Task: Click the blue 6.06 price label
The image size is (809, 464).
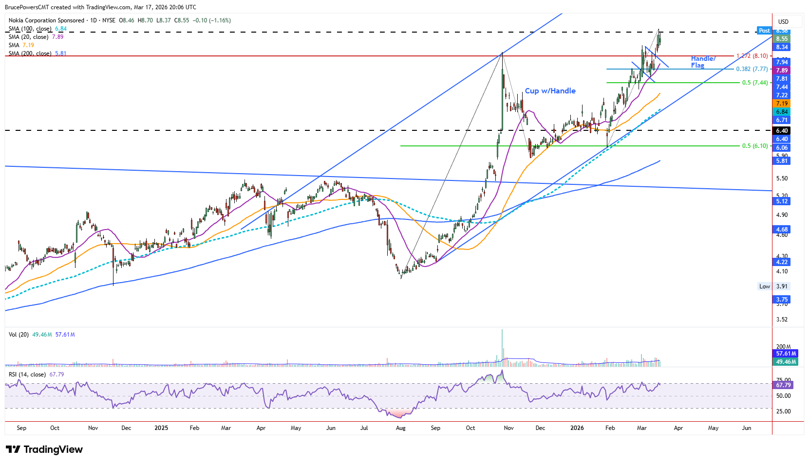Action: [782, 148]
